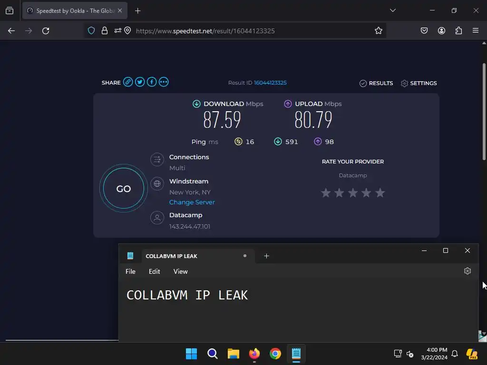Share result on Twitter
487x365 pixels.
tap(140, 82)
